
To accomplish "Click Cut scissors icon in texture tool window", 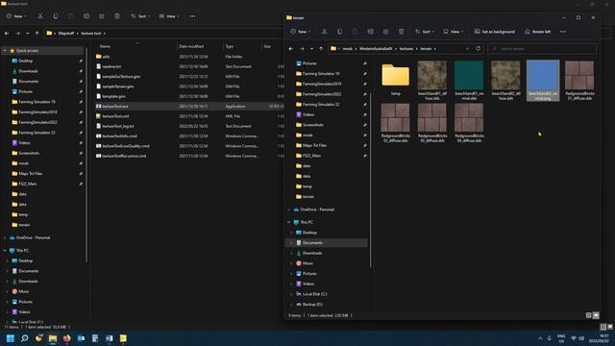I will (x=40, y=16).
